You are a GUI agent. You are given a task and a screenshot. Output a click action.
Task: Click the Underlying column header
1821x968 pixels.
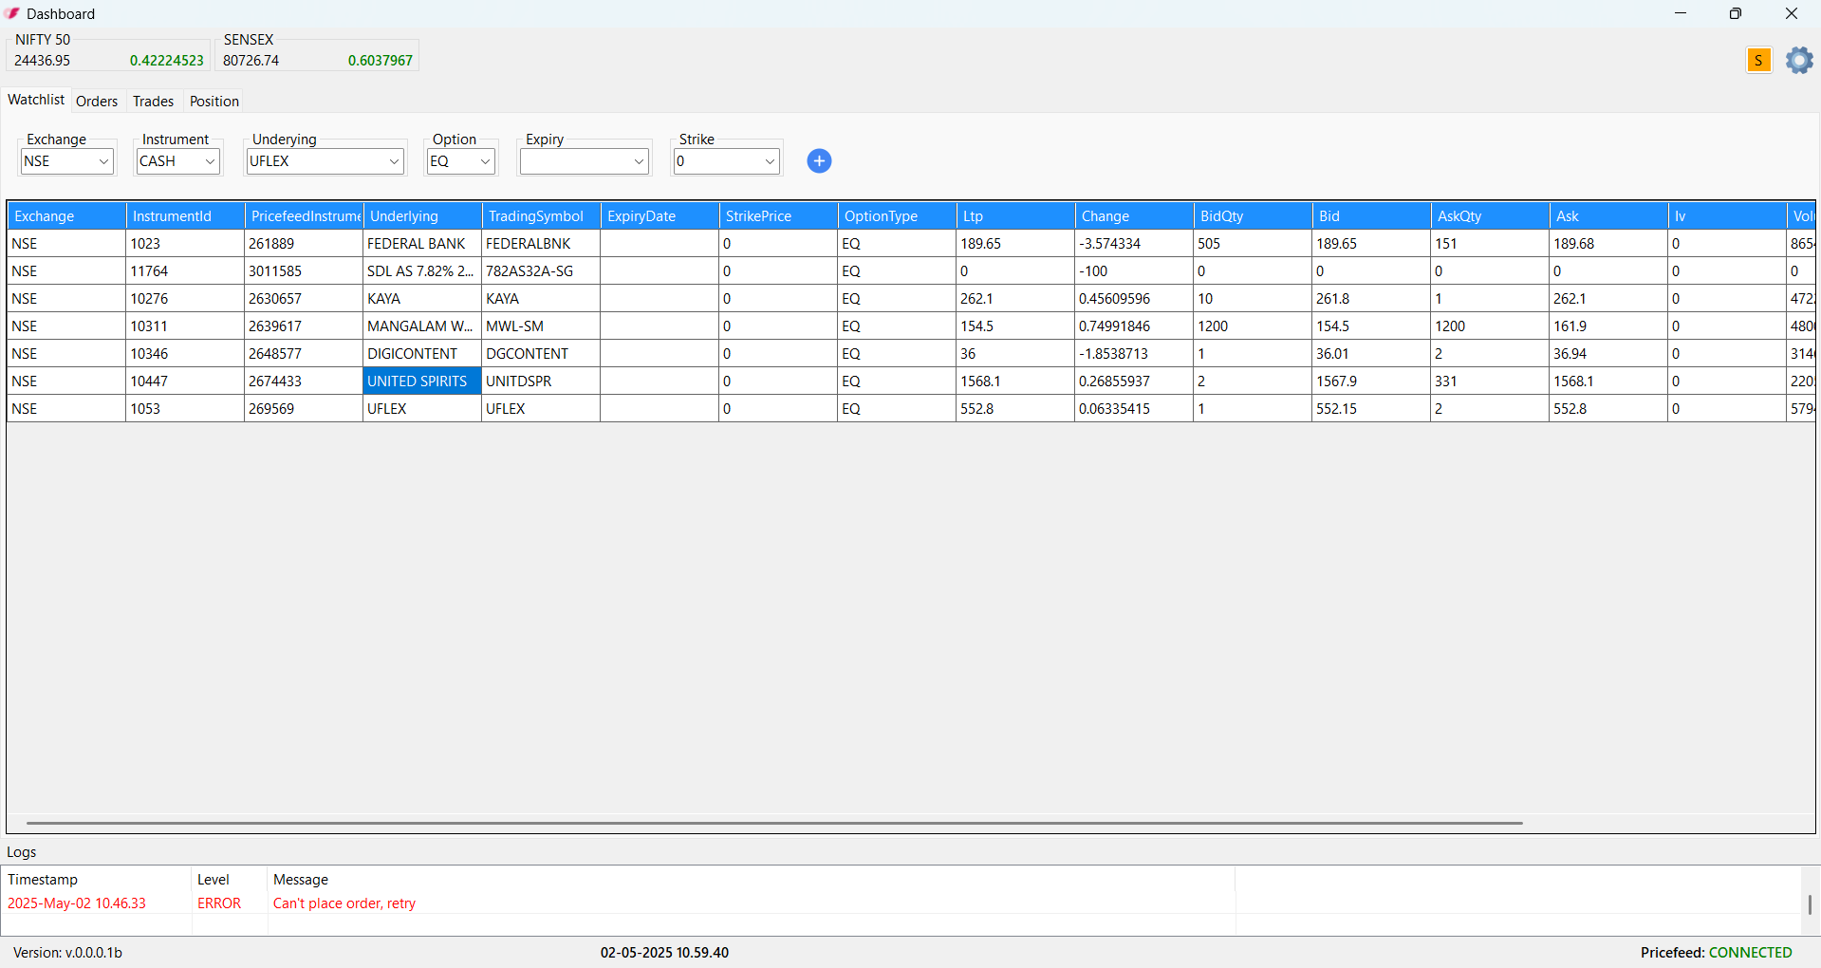click(422, 216)
